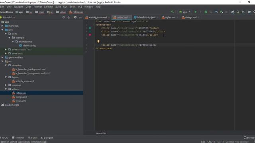Open the Logcat tool window
Screen dimensions: 255x143
coord(47,138)
